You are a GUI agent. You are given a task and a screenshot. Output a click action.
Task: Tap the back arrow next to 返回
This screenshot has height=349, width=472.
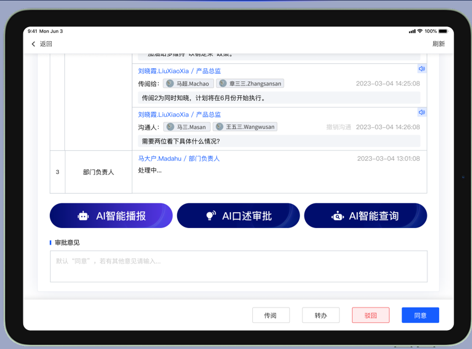(x=33, y=44)
